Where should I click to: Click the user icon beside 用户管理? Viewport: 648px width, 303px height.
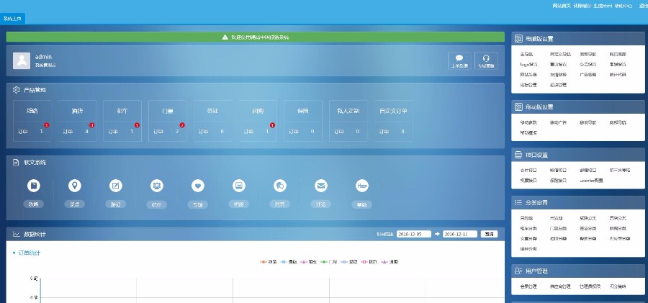click(518, 271)
